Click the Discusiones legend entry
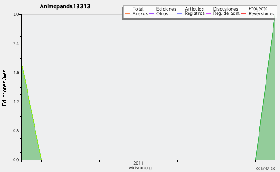280x172 pixels. coord(225,9)
